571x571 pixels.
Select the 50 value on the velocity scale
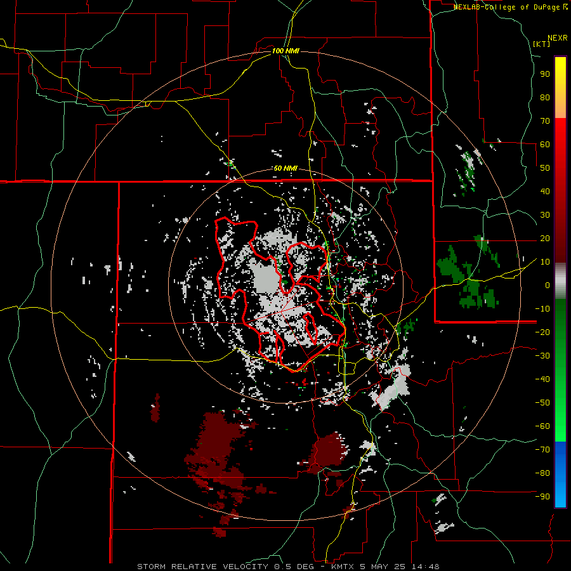[545, 168]
